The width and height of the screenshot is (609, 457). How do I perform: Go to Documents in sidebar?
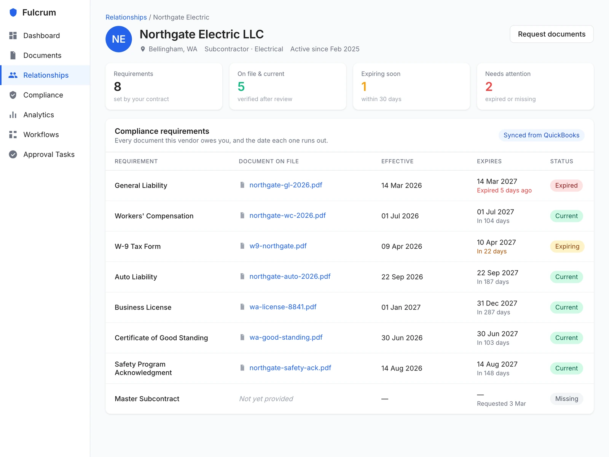[45, 55]
